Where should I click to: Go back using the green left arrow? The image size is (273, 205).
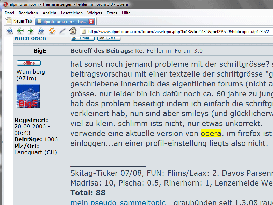[x=20, y=31]
